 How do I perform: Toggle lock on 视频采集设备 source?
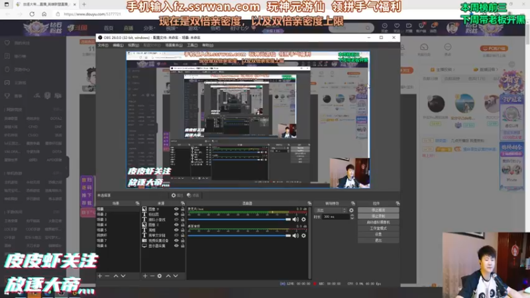click(x=183, y=240)
